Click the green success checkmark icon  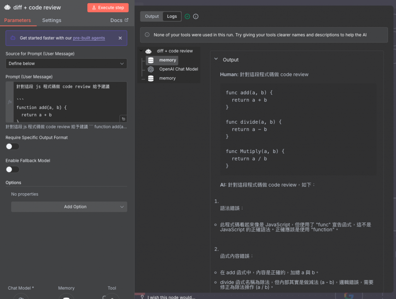(187, 16)
